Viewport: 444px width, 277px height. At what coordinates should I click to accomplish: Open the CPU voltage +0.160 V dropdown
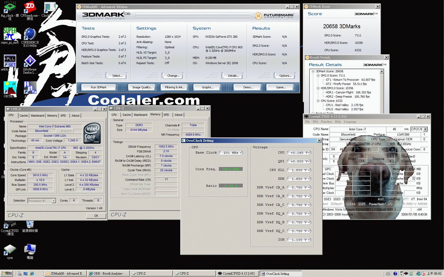pos(299,153)
